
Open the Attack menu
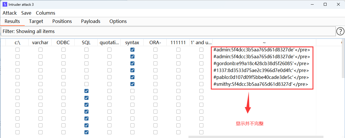10,13
